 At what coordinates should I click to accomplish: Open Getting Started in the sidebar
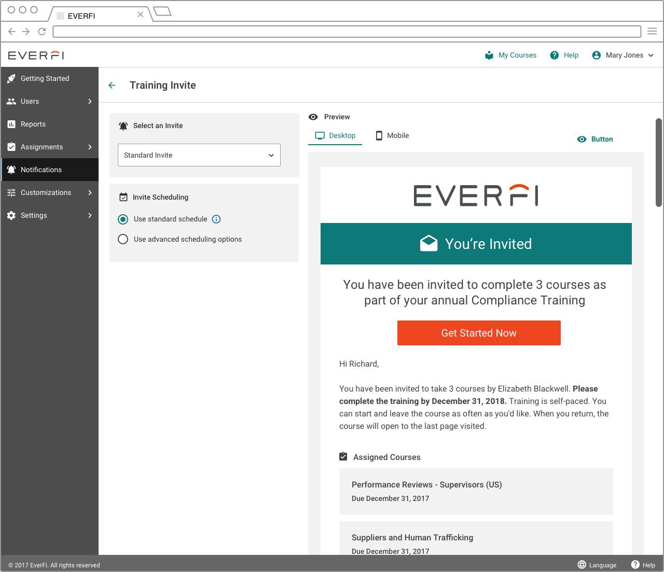point(50,78)
